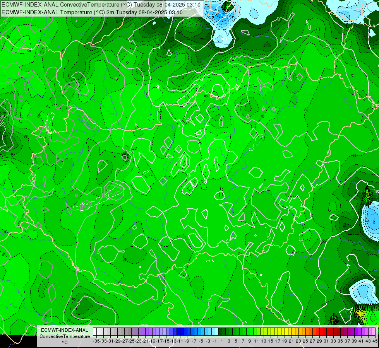
Task: Click the 29 legend scale label
Action: tap(319, 341)
